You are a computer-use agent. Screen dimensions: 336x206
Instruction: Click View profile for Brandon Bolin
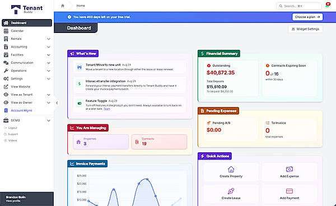tap(13, 201)
